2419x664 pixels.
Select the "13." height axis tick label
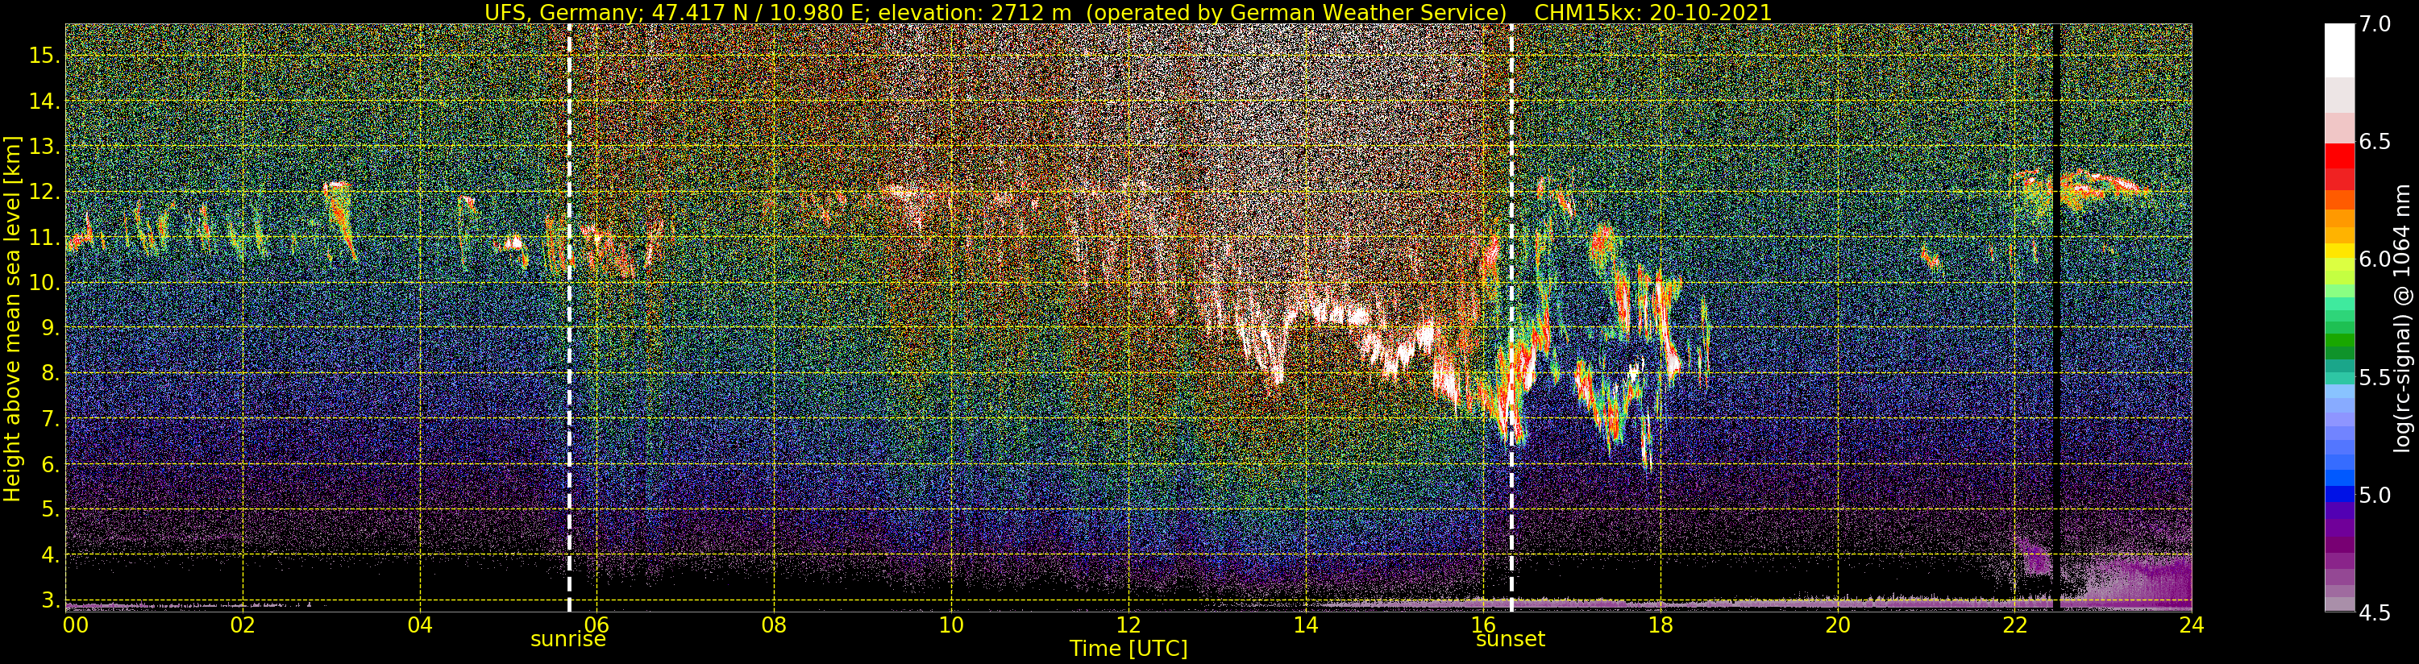click(45, 147)
